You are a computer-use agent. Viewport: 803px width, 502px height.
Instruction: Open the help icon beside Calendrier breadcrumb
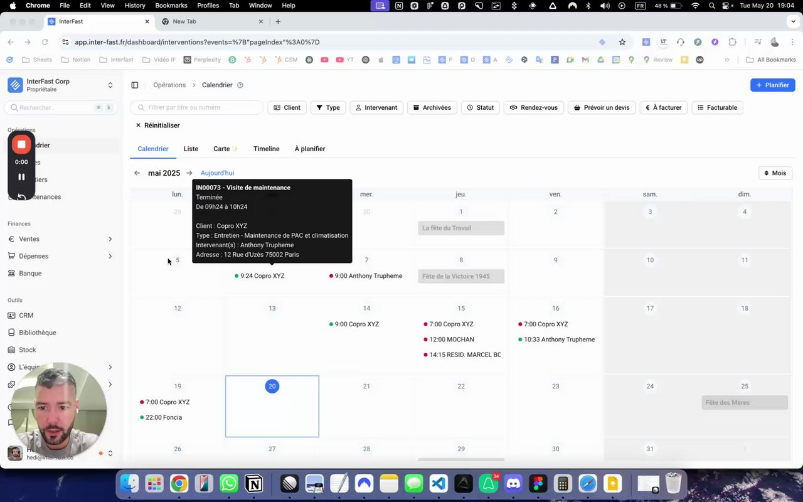[x=240, y=85]
